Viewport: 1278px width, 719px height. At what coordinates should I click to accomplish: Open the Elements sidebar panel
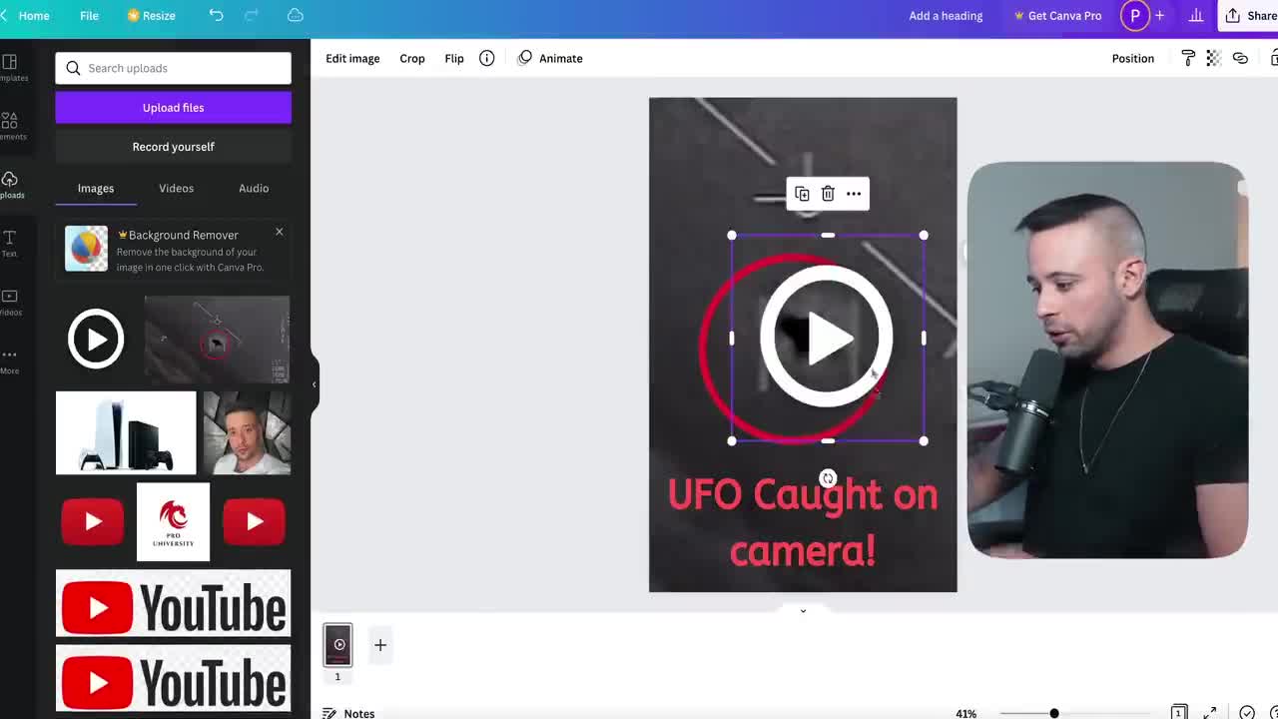pyautogui.click(x=10, y=126)
